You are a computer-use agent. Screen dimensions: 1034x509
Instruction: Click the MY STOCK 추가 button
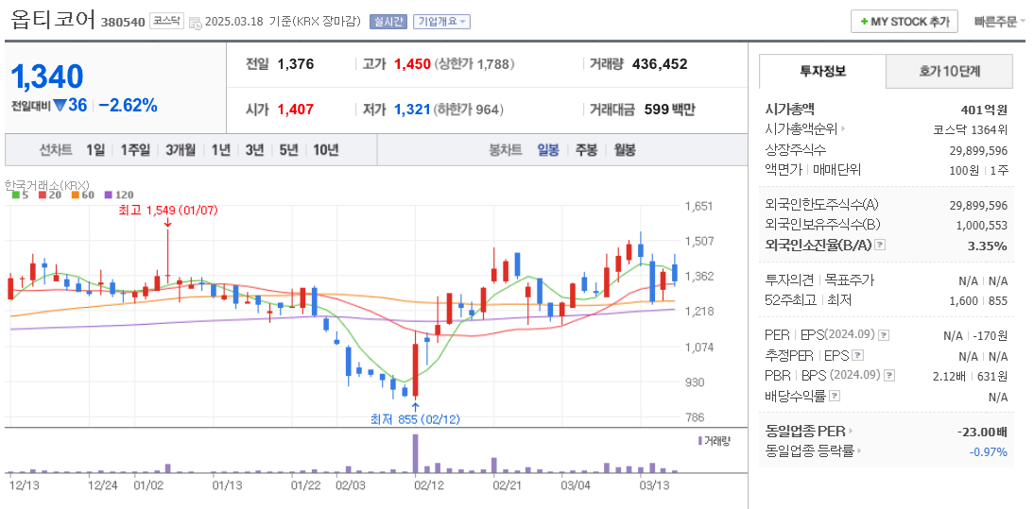(905, 22)
